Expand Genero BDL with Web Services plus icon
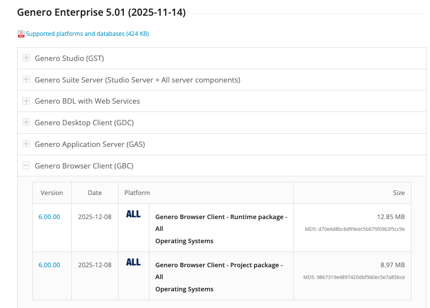This screenshot has width=430, height=308. 27,101
